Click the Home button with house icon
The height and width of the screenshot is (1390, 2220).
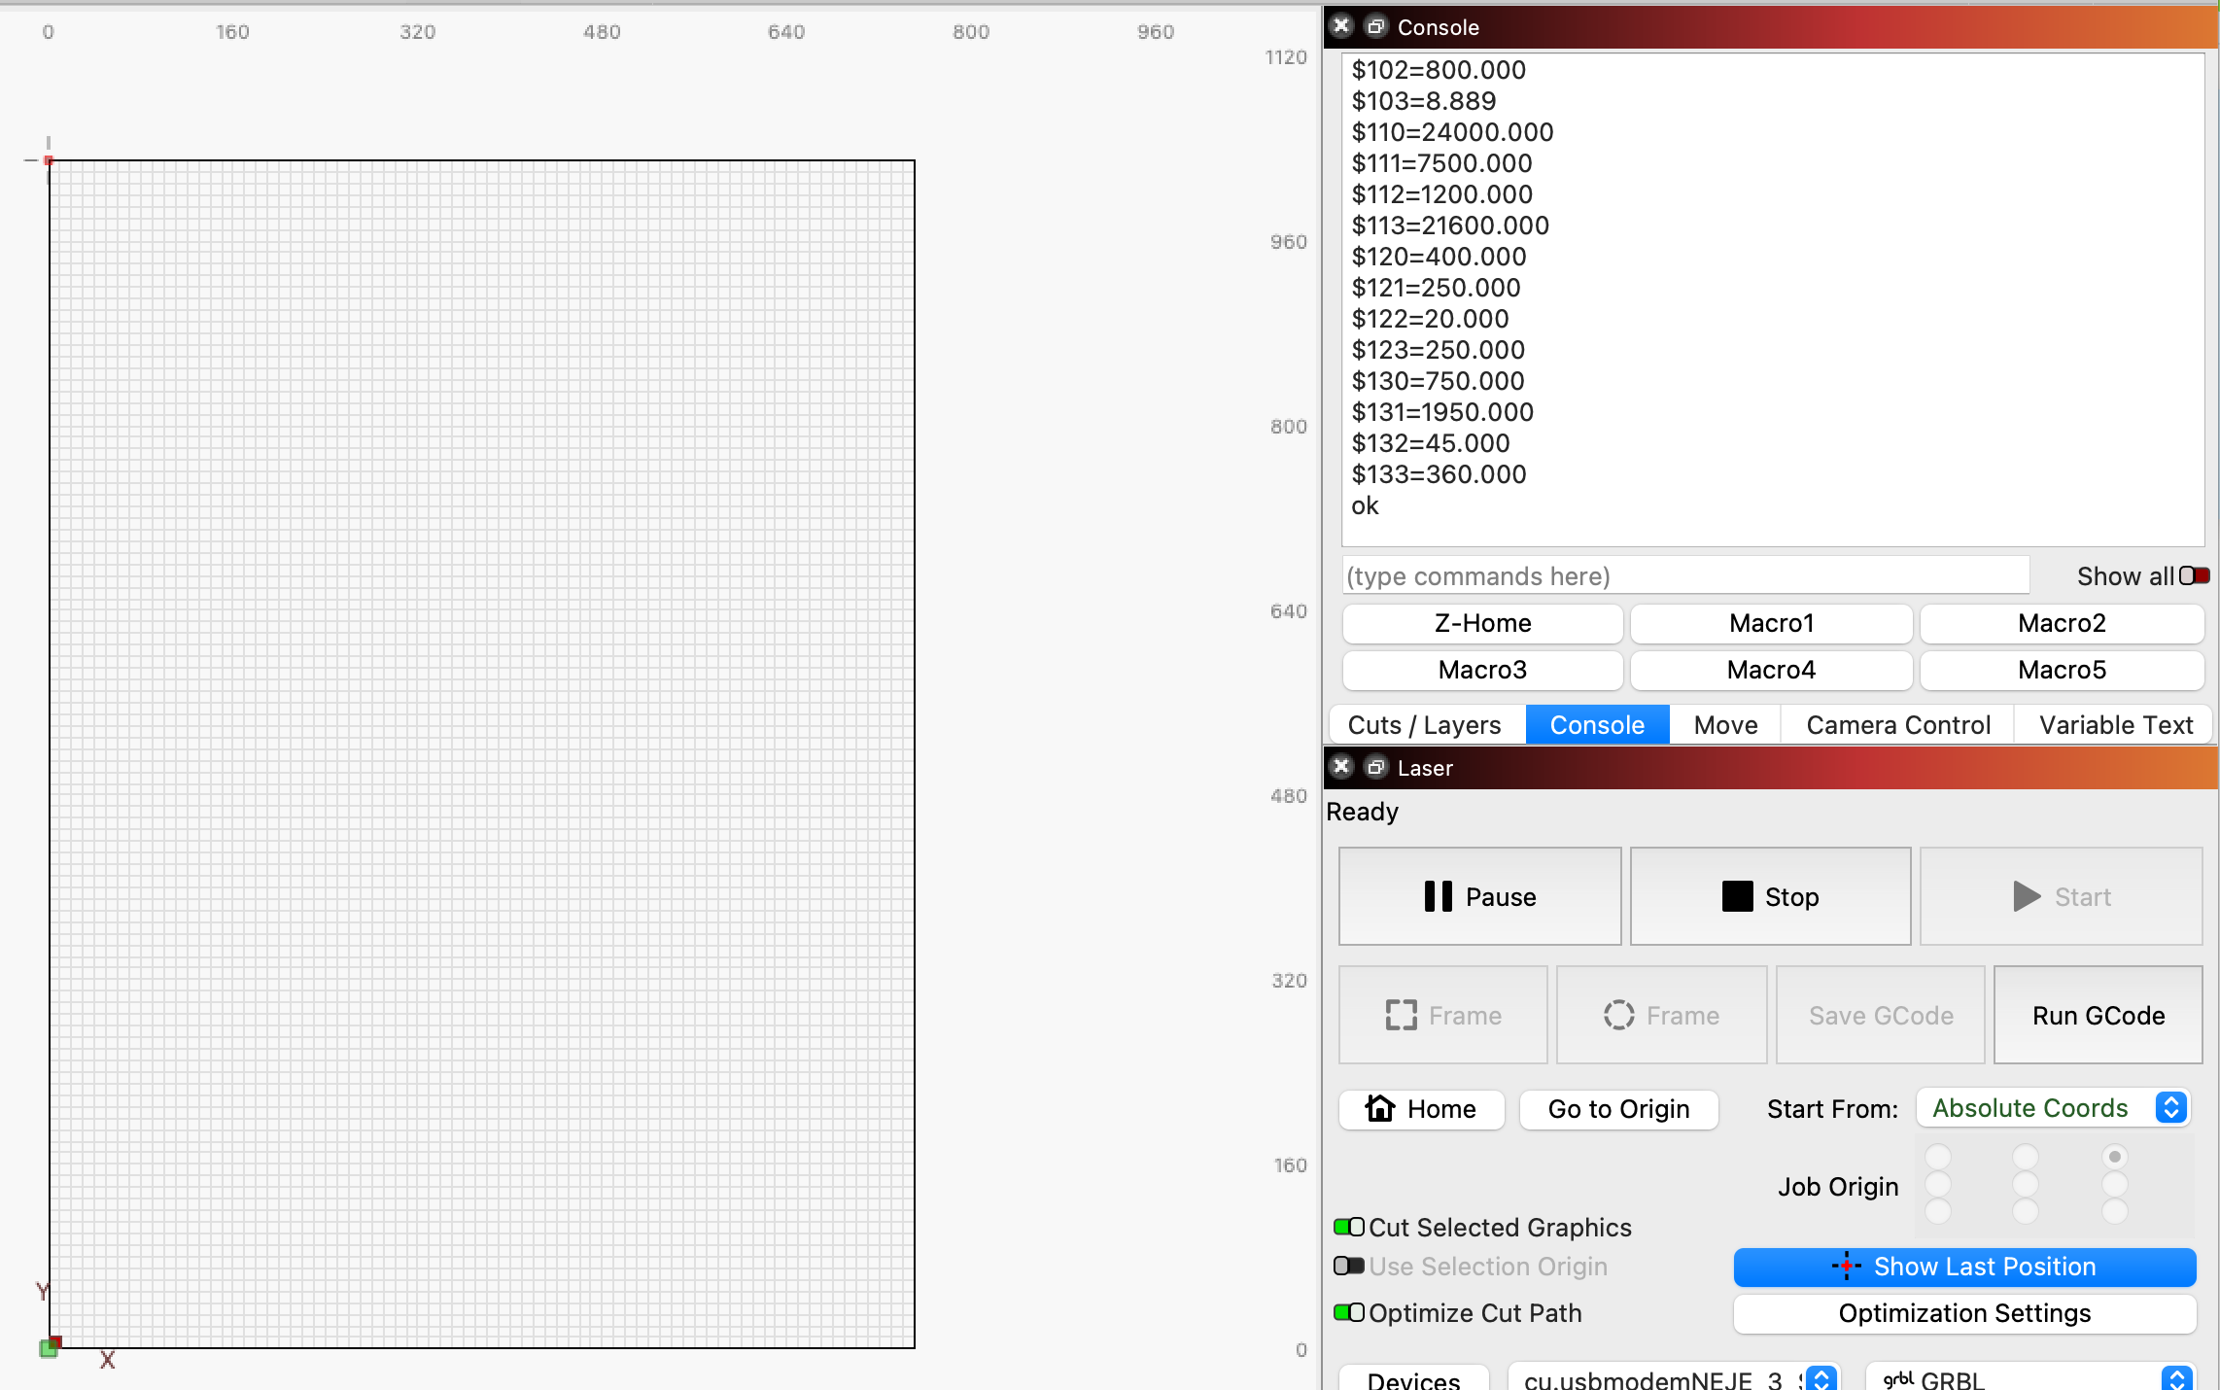[x=1421, y=1109]
